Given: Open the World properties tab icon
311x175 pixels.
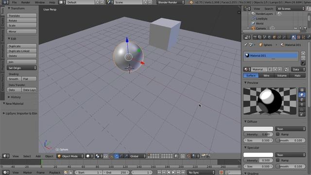Looking at the screenshot, I should [x=269, y=37].
